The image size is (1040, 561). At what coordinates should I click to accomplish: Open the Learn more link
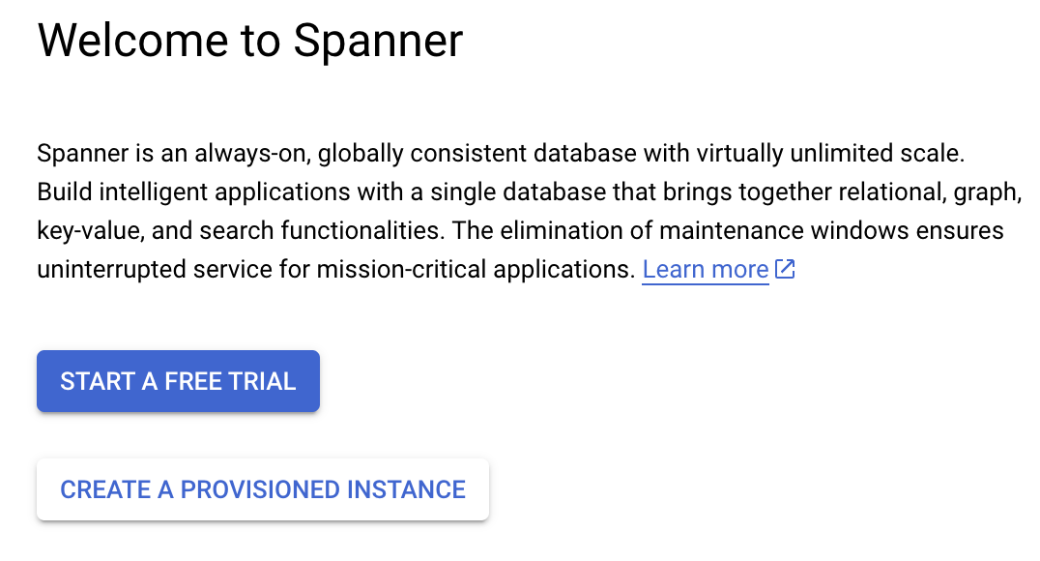click(706, 269)
